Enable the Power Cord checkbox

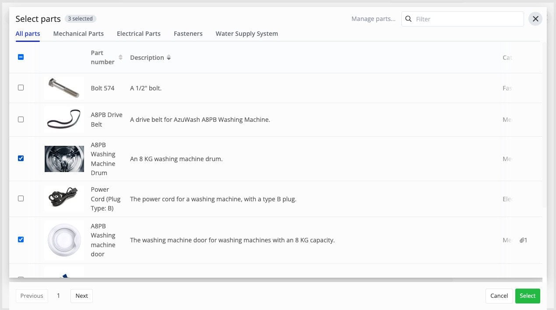pyautogui.click(x=21, y=199)
